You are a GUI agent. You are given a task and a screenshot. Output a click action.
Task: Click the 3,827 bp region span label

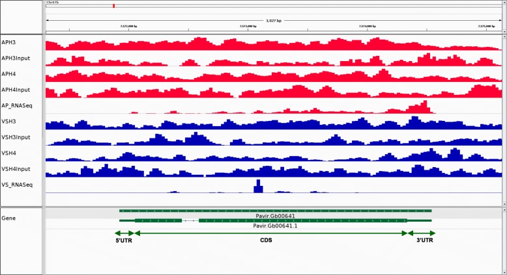[274, 21]
